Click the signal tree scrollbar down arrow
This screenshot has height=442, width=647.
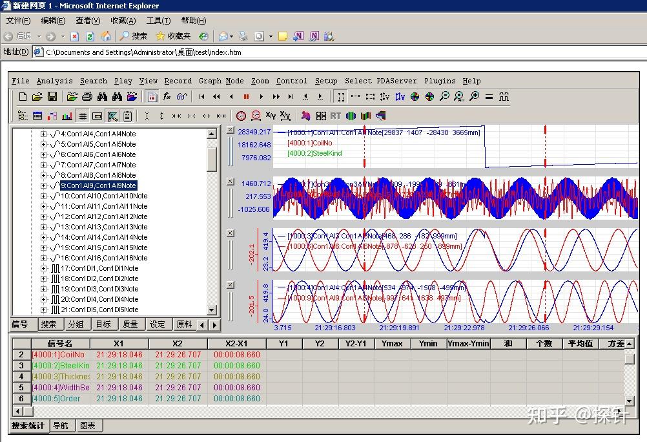pos(212,311)
